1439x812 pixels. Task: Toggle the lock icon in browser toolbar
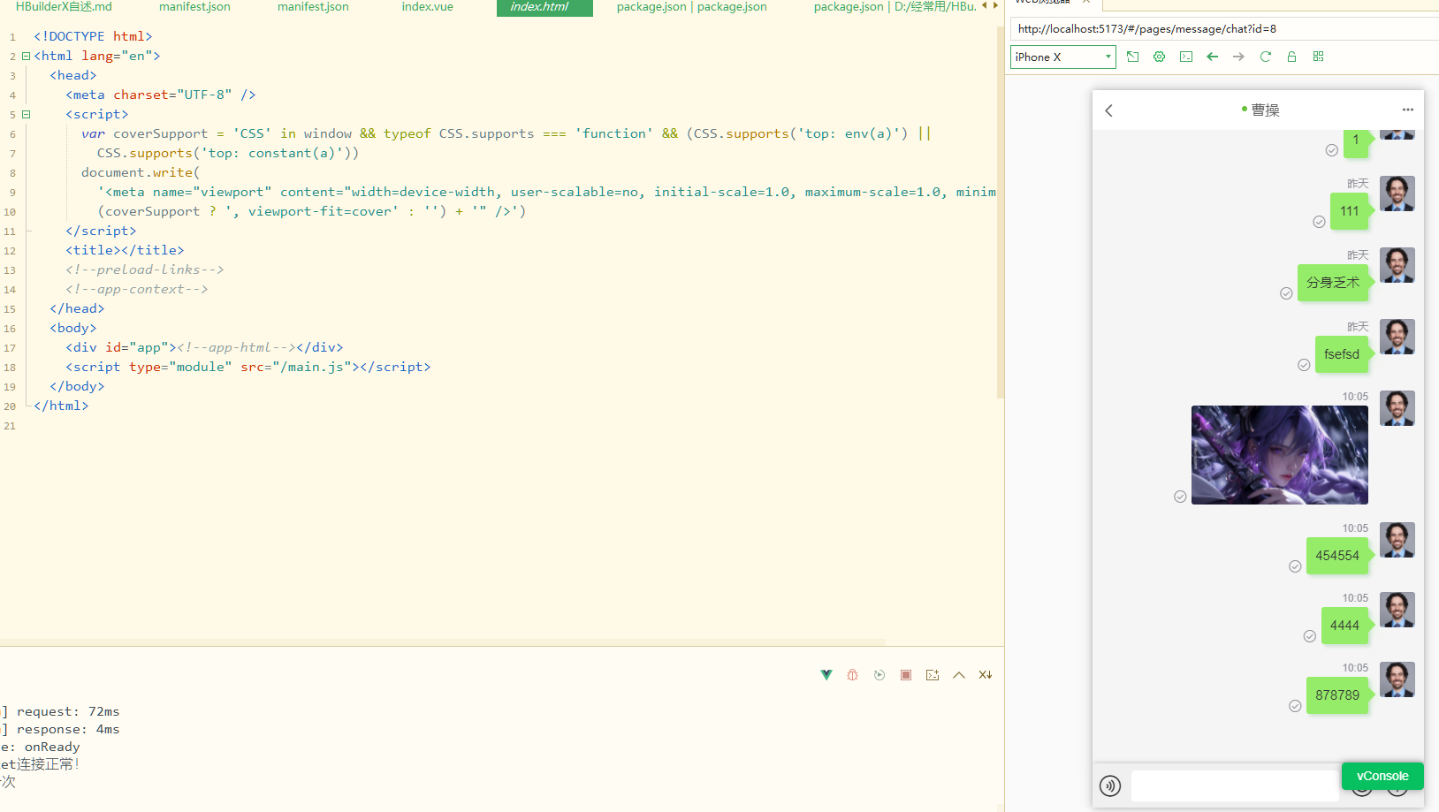(1291, 57)
